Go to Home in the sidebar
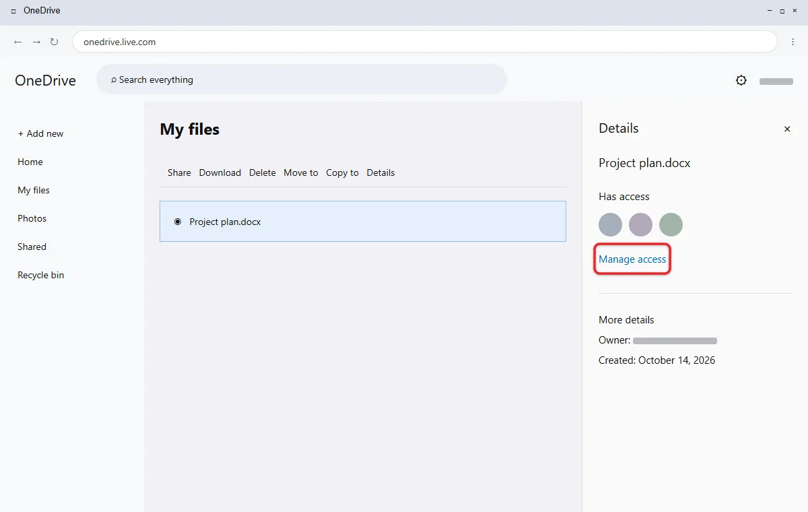Image resolution: width=808 pixels, height=512 pixels. pos(30,162)
